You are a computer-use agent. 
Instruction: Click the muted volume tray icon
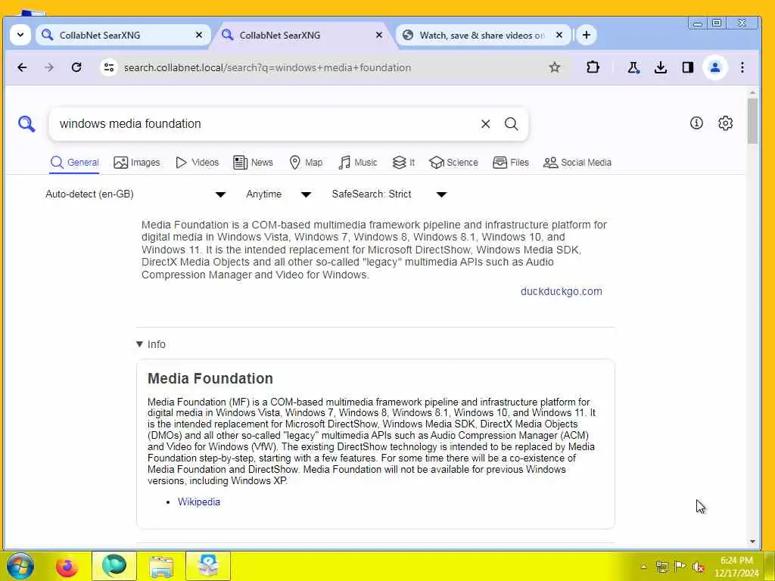pos(699,567)
